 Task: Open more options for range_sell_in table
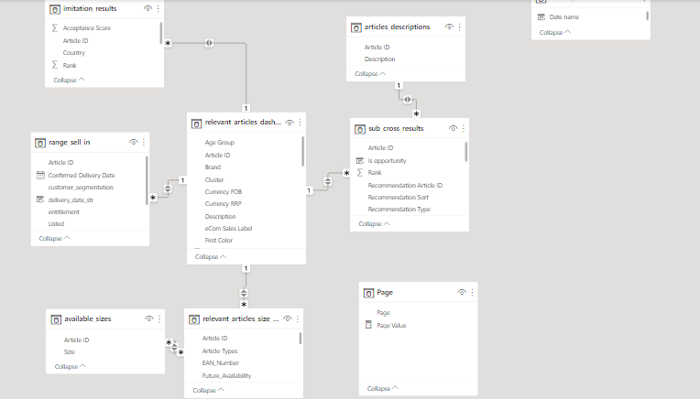pyautogui.click(x=144, y=142)
